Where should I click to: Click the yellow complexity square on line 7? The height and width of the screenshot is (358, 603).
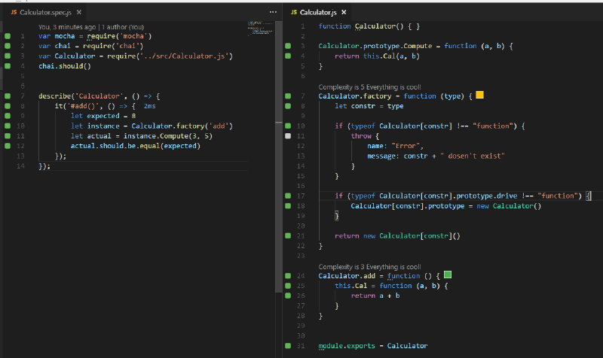pos(479,96)
